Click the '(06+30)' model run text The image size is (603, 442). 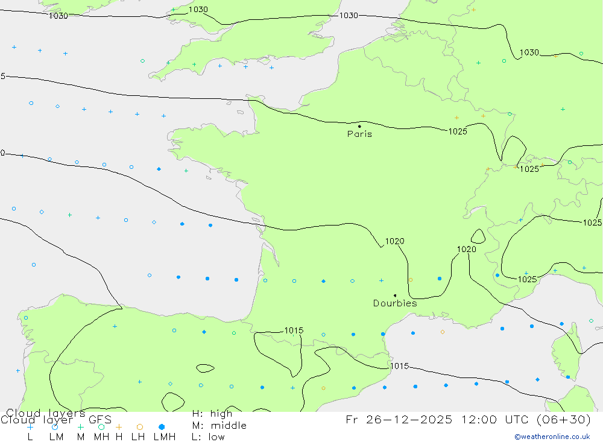(563, 419)
